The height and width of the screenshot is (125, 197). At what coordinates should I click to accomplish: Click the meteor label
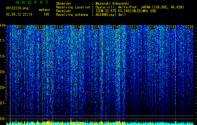pos(44,10)
